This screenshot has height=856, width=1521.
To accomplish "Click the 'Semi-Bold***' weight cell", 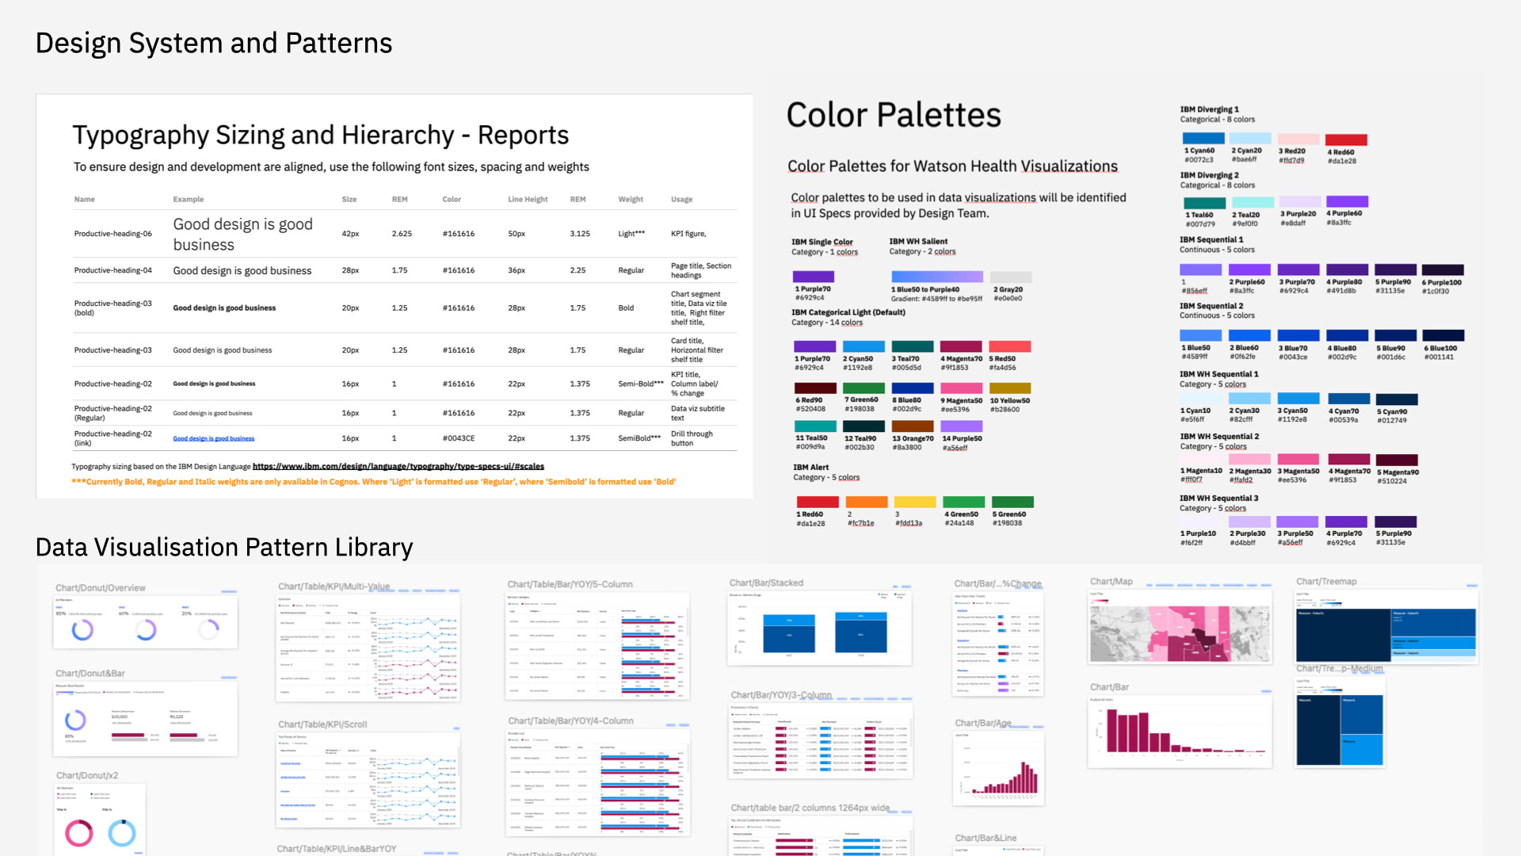I will click(x=641, y=384).
